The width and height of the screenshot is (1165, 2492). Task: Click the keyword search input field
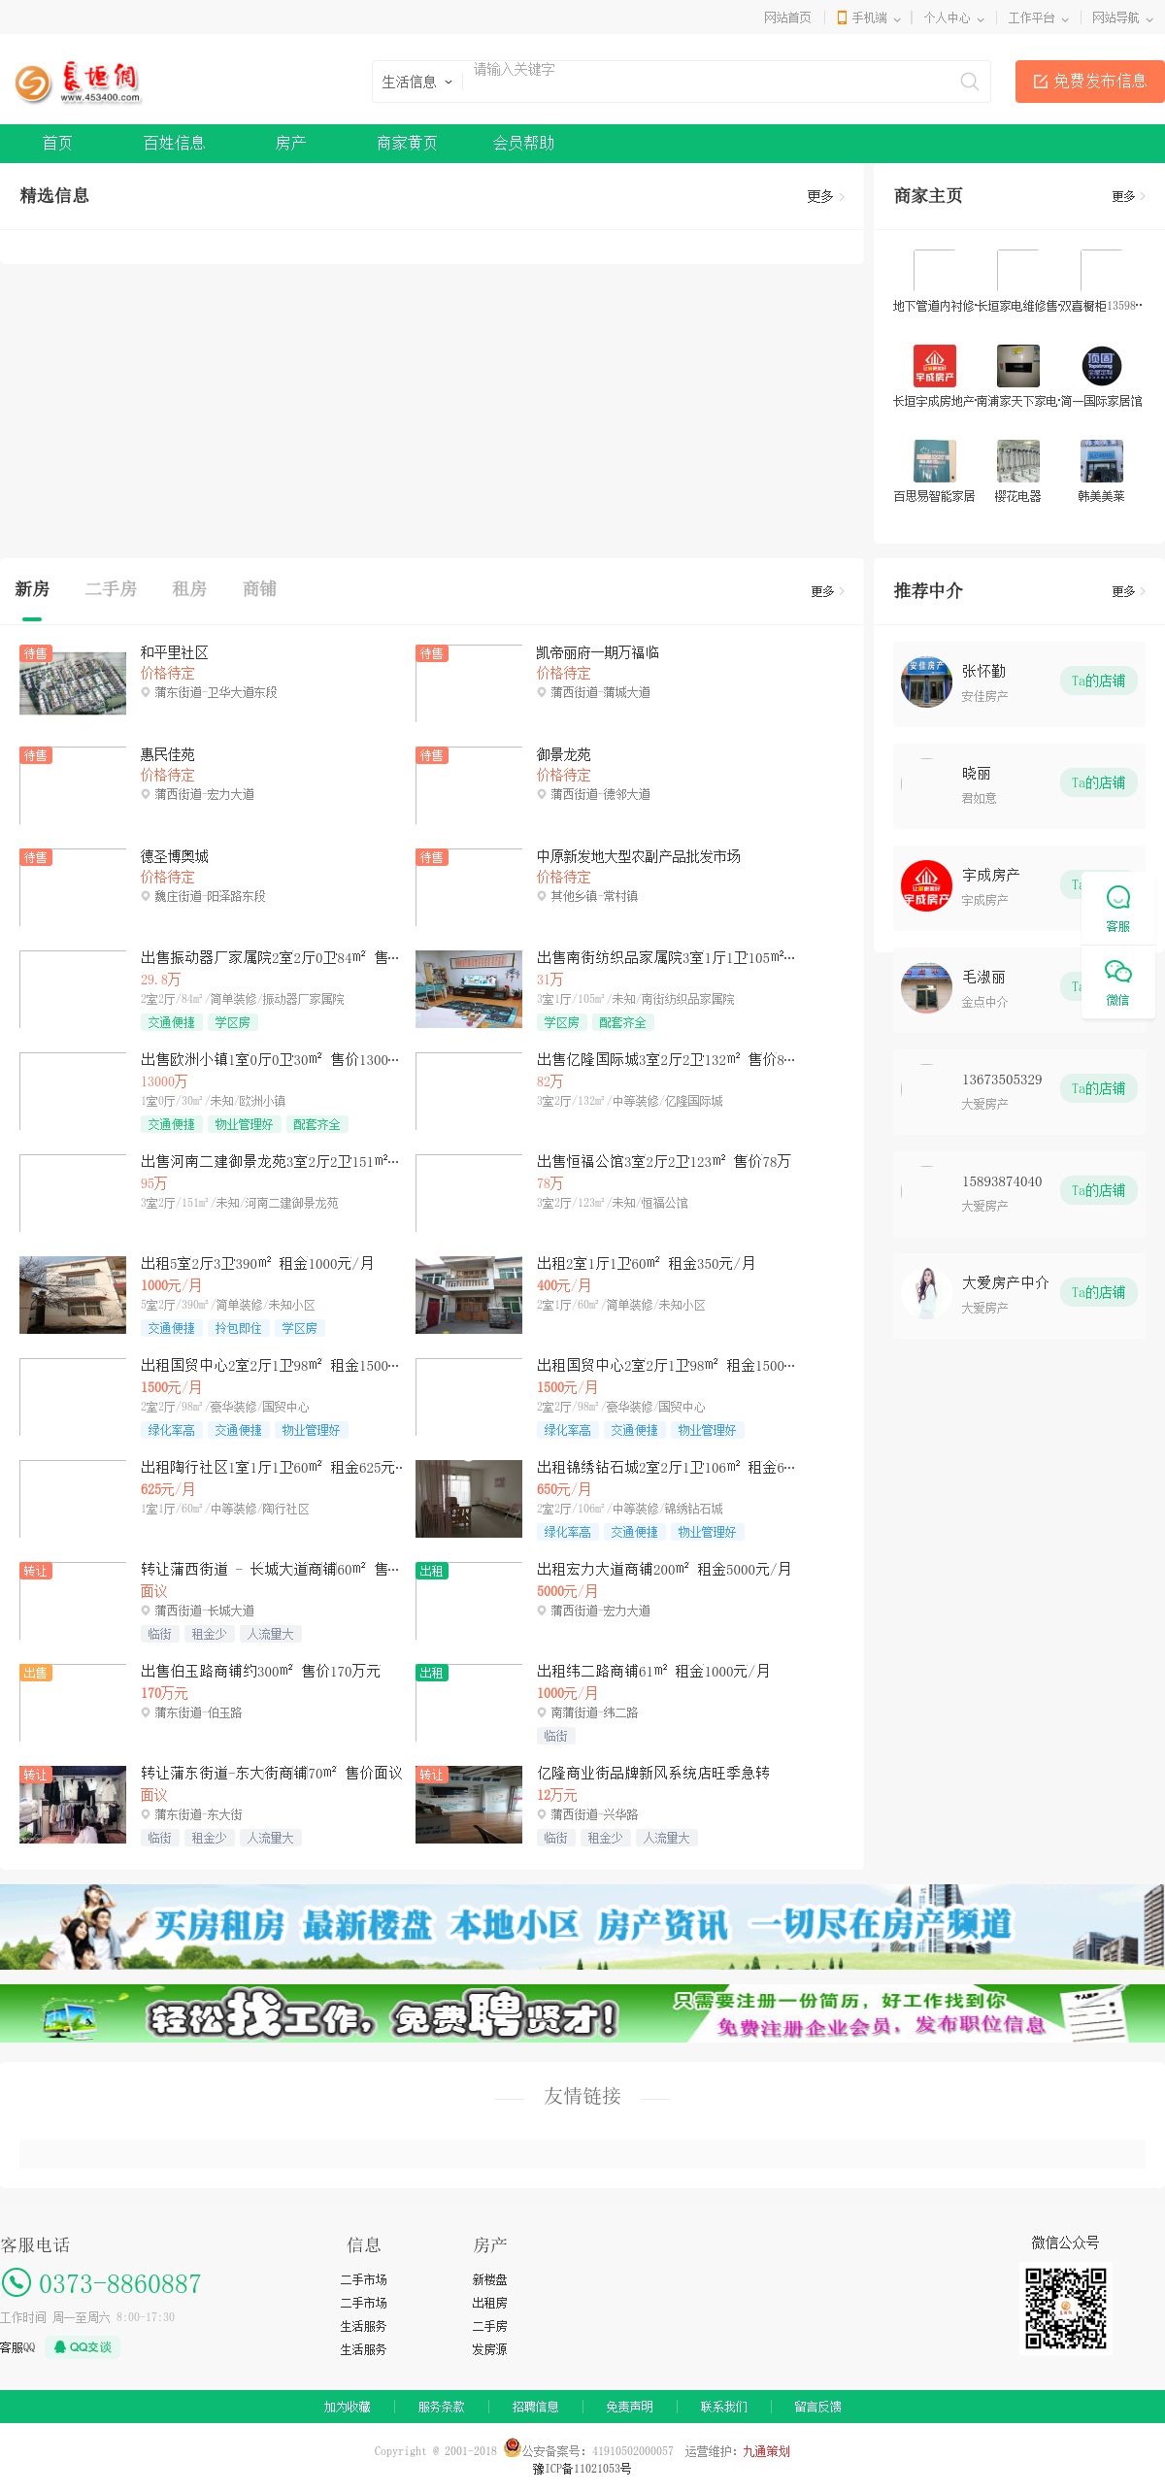(x=709, y=82)
